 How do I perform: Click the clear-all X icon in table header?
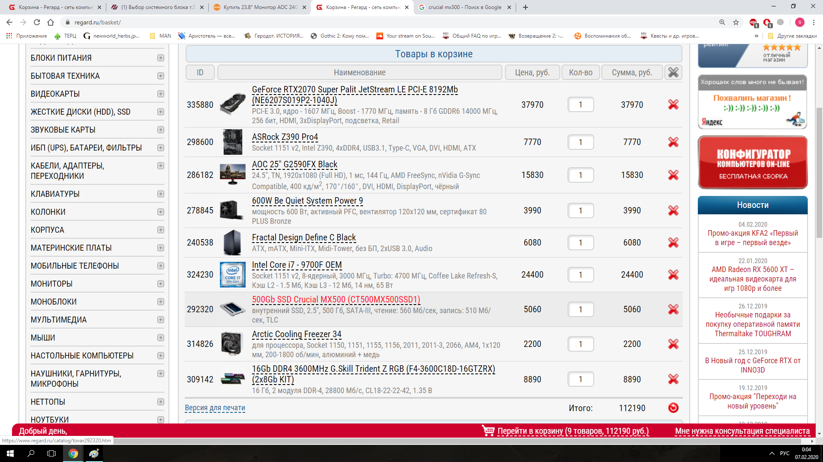click(x=673, y=72)
